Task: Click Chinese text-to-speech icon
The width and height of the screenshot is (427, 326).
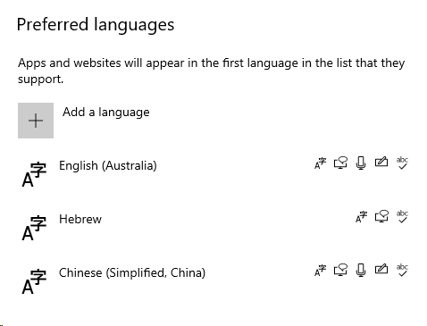Action: tap(340, 271)
